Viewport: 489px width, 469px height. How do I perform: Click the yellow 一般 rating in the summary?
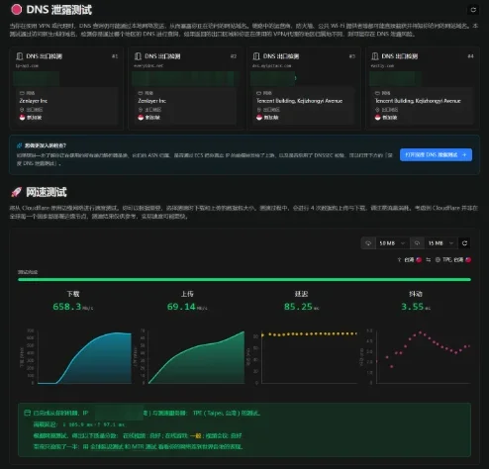[196, 435]
